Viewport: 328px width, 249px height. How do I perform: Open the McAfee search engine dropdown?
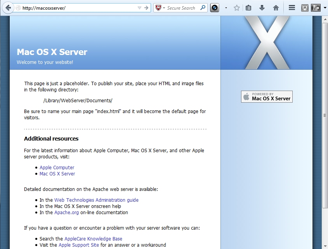160,8
